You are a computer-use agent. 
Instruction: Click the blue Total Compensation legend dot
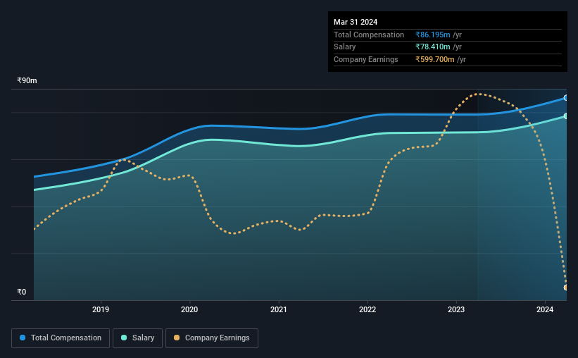[x=23, y=338]
